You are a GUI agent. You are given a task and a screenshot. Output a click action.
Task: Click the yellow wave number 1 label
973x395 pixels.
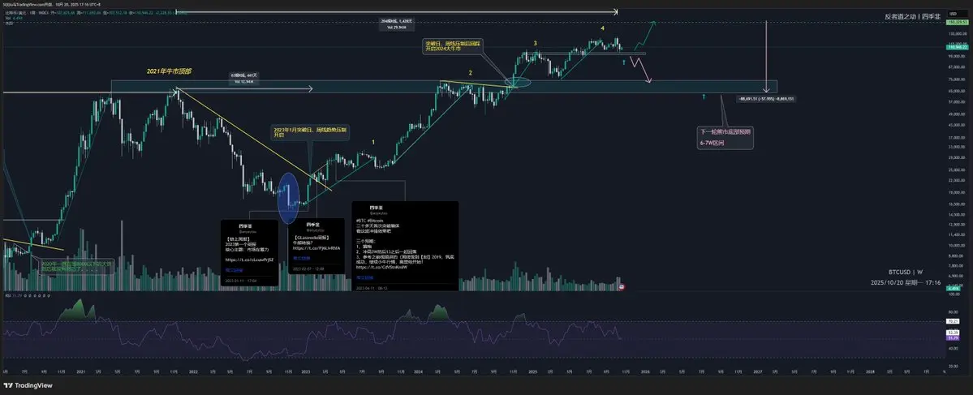[x=373, y=142]
